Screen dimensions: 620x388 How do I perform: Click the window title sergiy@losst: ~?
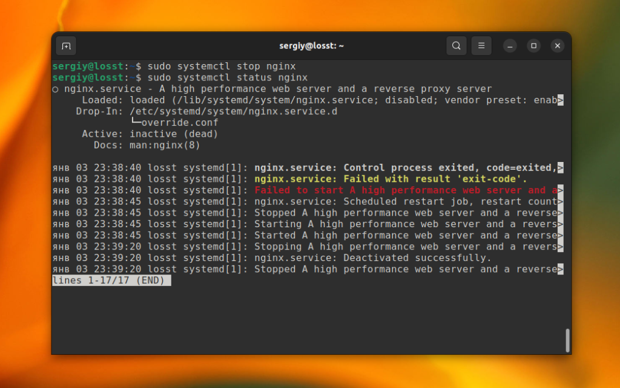point(312,46)
